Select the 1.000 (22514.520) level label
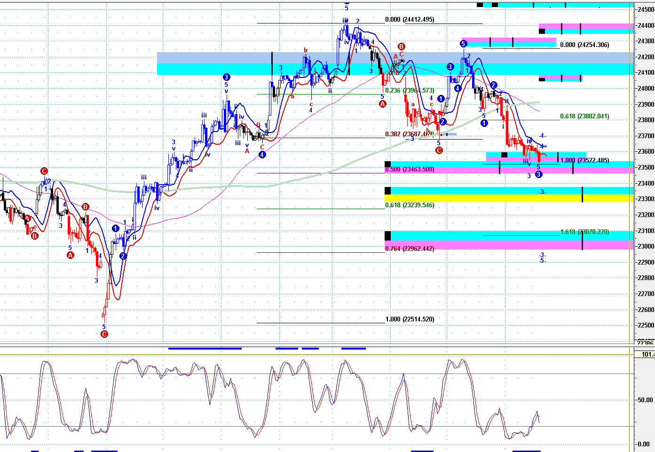This screenshot has height=452, width=655. (410, 320)
